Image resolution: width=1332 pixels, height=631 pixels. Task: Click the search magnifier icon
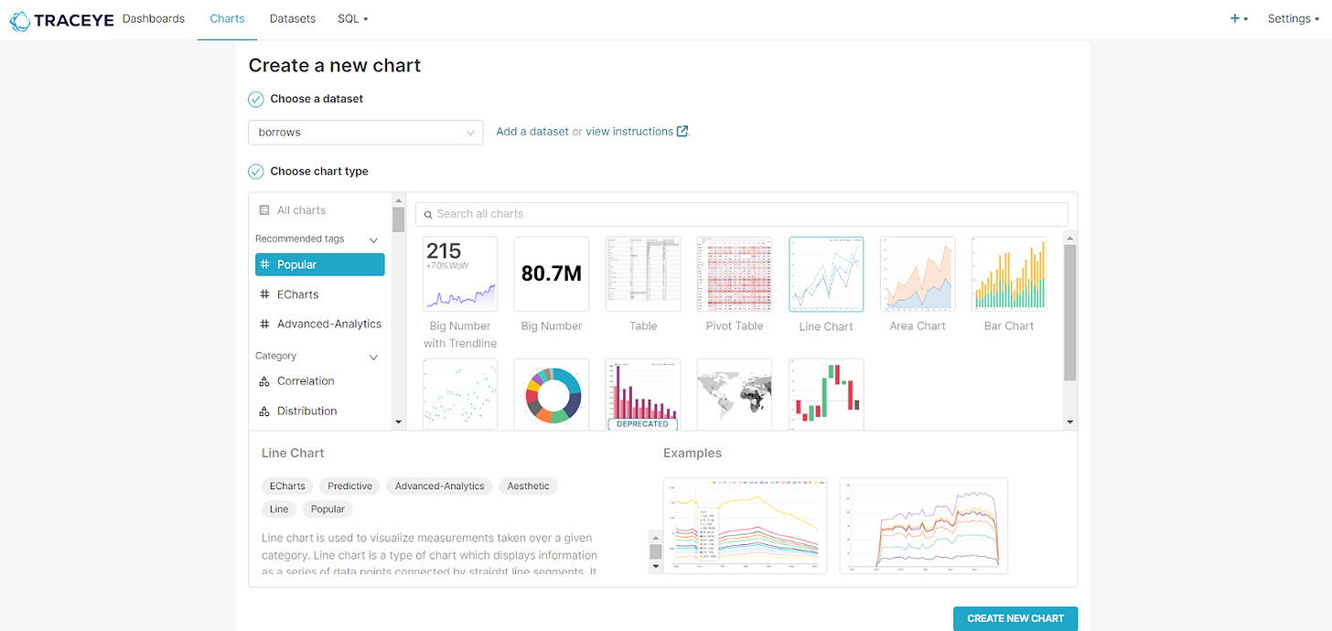[428, 214]
